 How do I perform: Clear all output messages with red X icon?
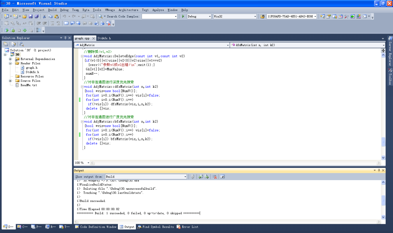[215, 177]
